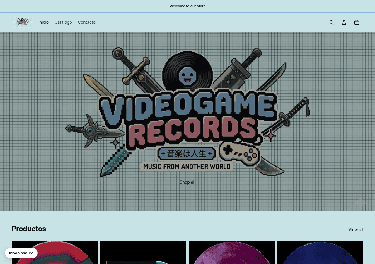Click the Welcome to our store announcement
This screenshot has width=375, height=264.
(187, 6)
